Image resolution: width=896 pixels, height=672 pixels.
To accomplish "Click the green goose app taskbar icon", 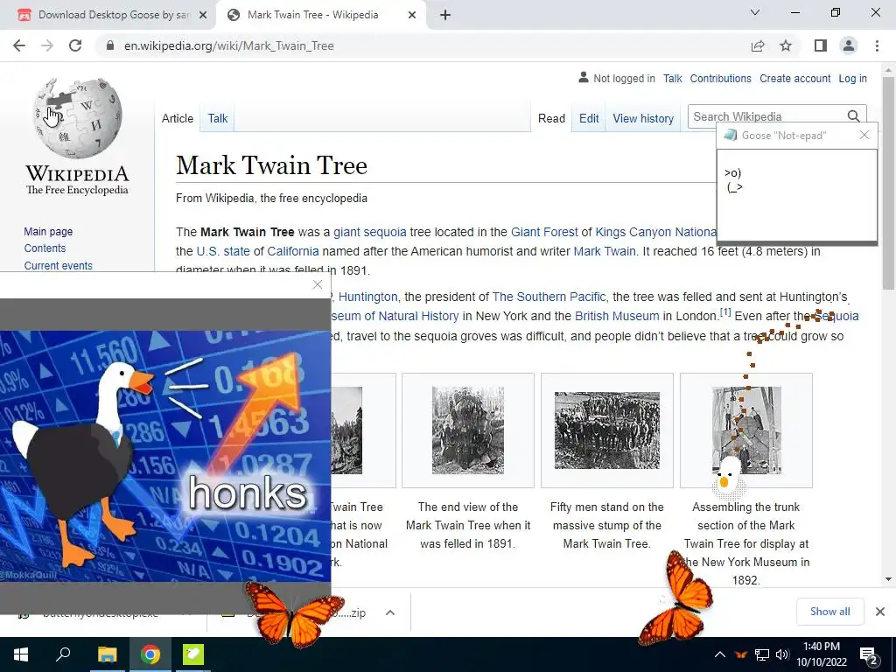I will pos(193,654).
